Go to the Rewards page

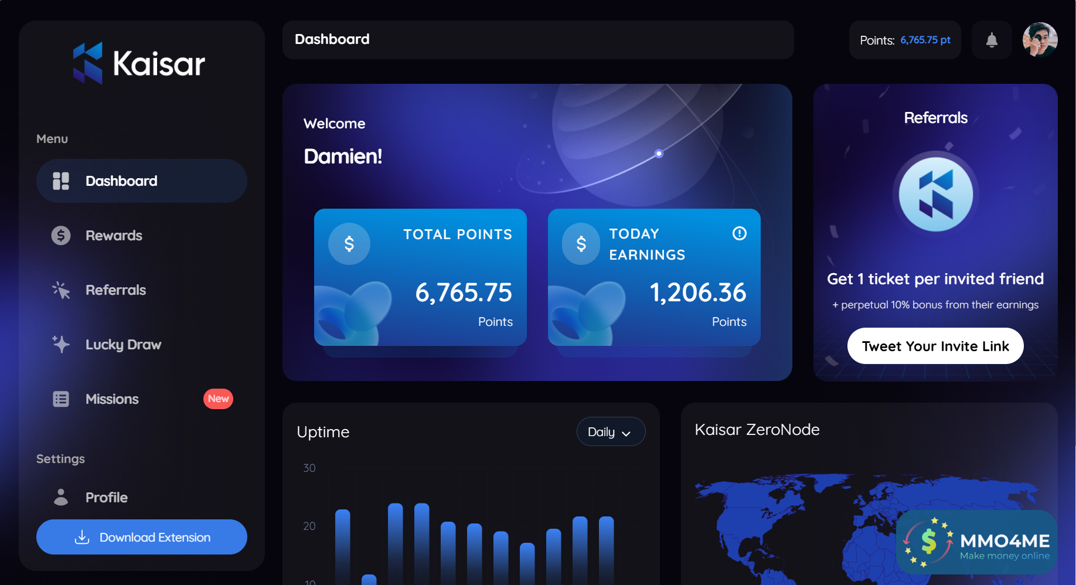click(x=142, y=236)
